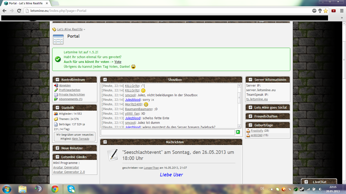346x194 pixels.
Task: Open the Private Nachrichten link
Action: pyautogui.click(x=72, y=94)
